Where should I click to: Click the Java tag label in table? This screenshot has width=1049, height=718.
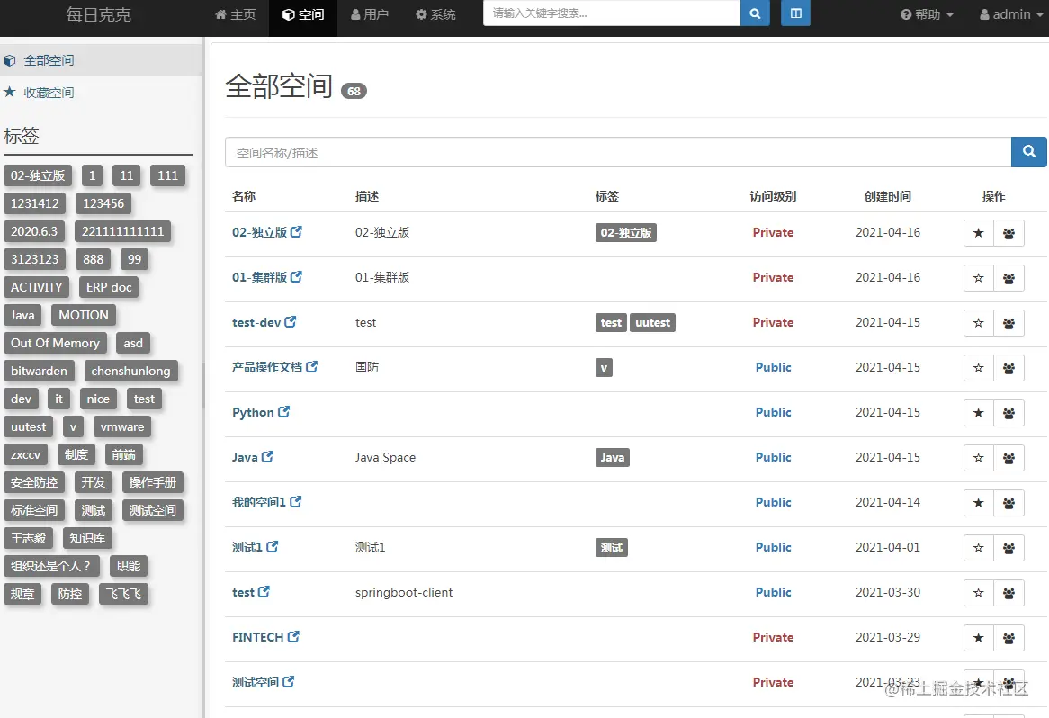(612, 458)
